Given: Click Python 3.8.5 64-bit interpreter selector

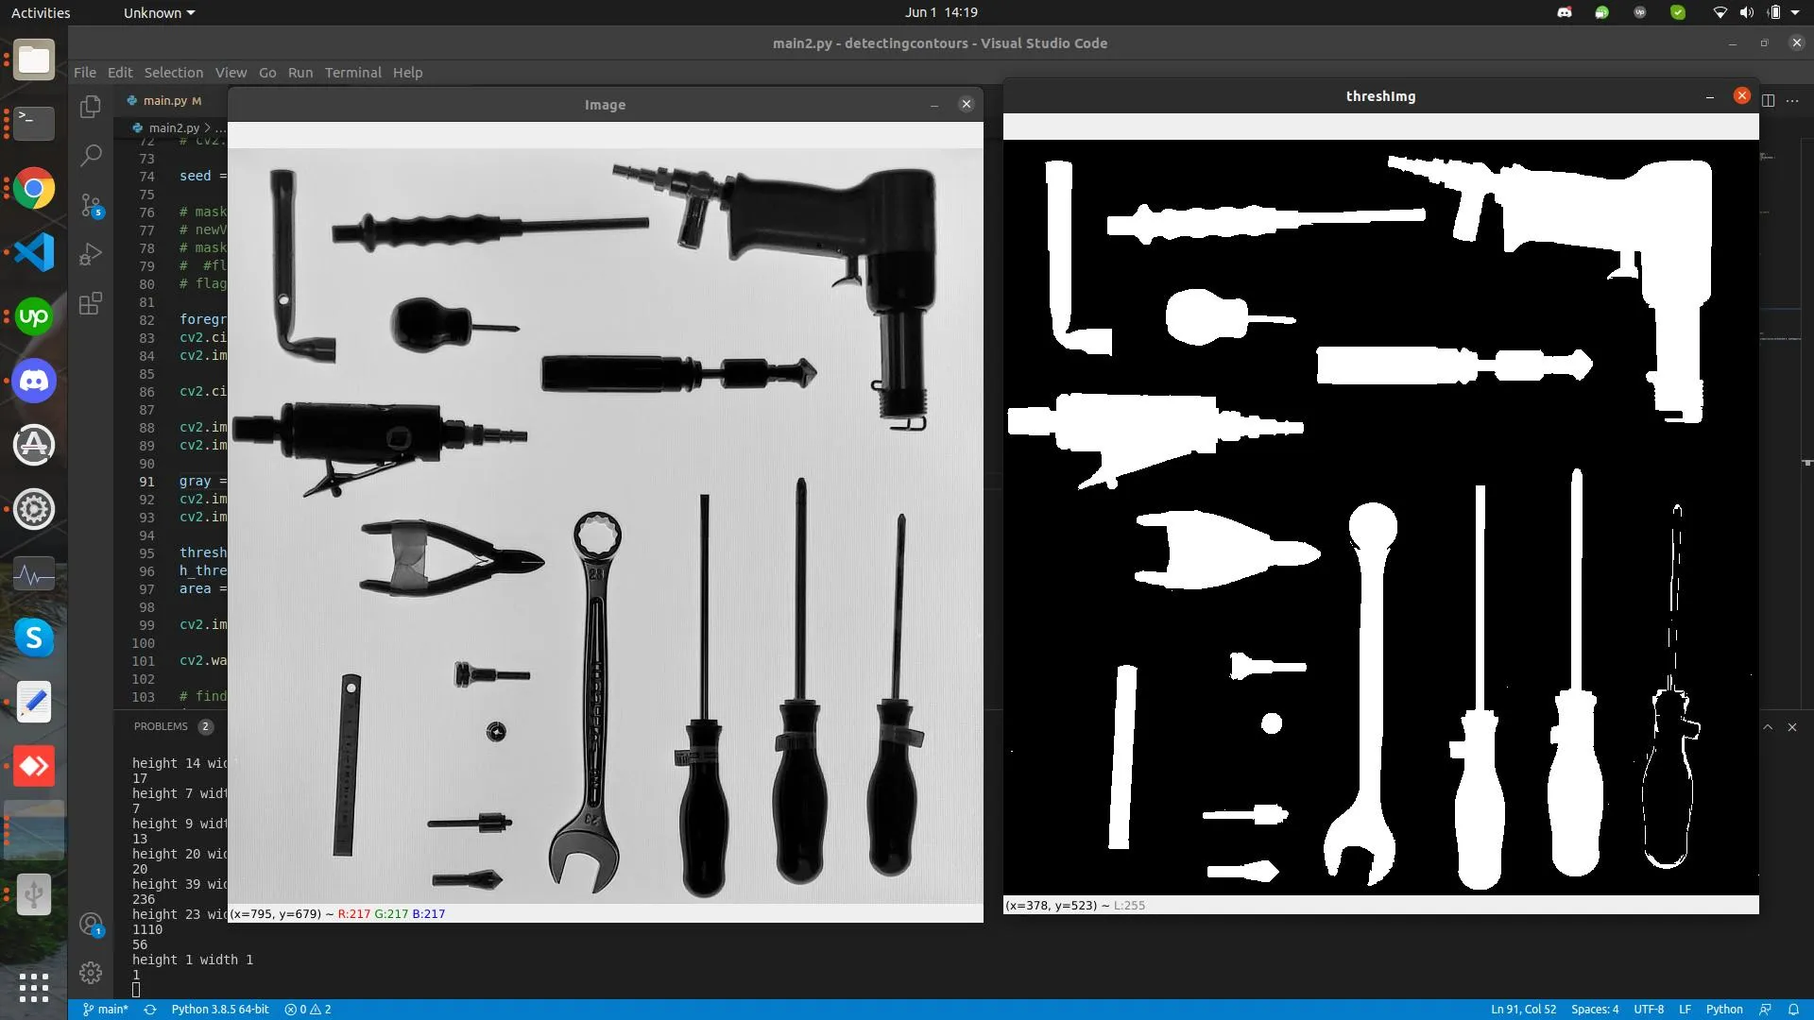Looking at the screenshot, I should (220, 1009).
